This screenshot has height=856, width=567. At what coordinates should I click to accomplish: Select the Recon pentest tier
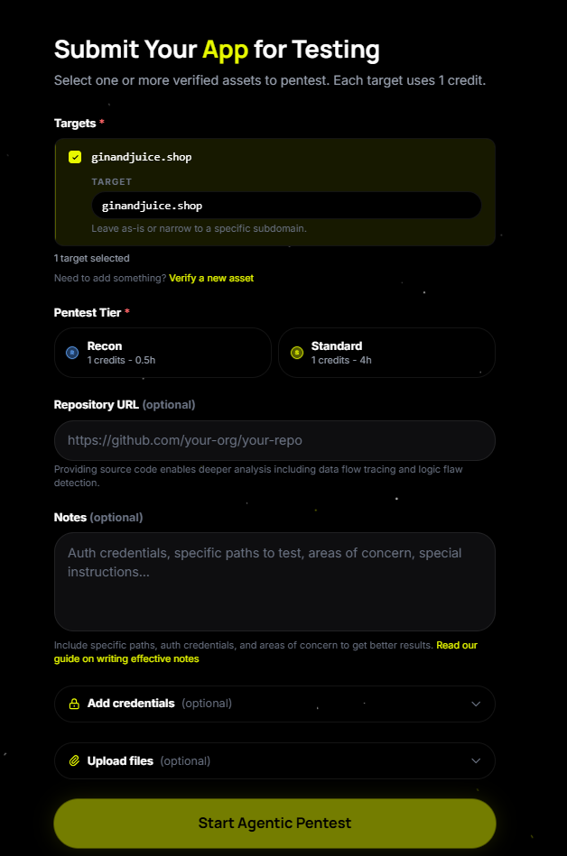point(163,353)
